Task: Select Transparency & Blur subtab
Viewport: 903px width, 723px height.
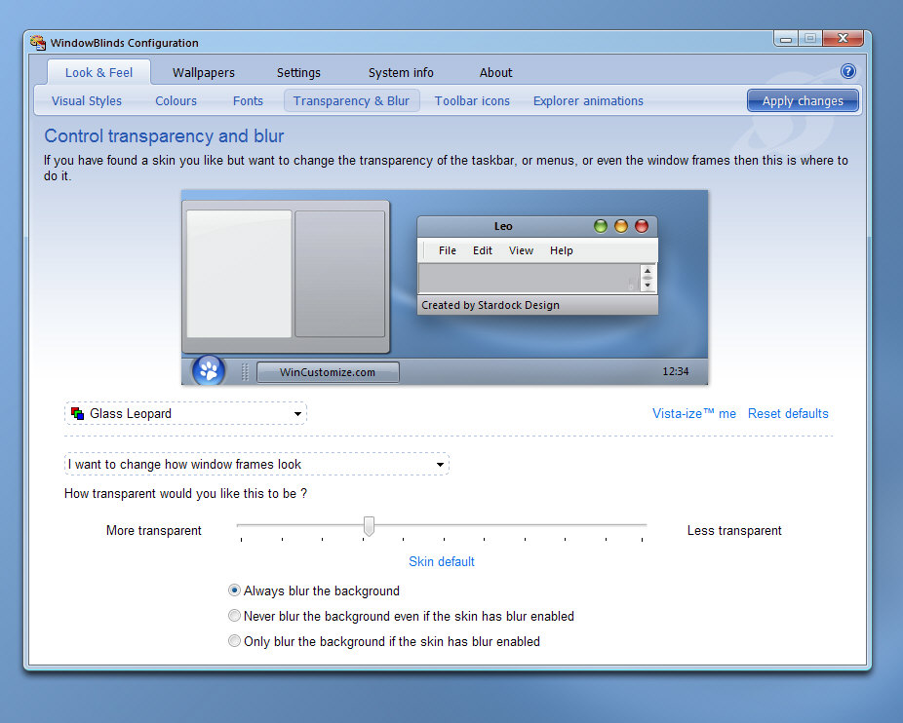Action: (351, 100)
